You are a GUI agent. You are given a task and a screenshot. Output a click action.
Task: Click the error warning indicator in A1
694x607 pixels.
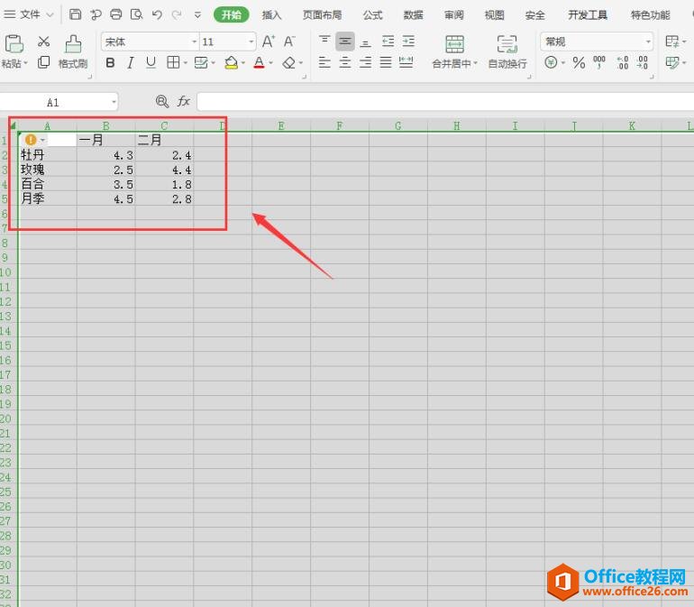31,140
